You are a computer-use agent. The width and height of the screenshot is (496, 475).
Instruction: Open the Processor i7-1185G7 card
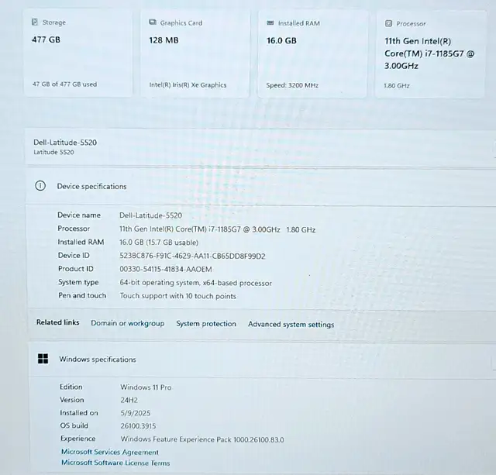pos(430,54)
